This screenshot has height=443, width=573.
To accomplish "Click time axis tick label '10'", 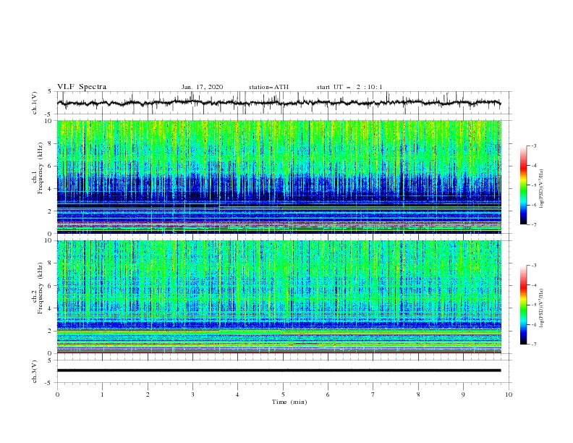I will [x=509, y=395].
